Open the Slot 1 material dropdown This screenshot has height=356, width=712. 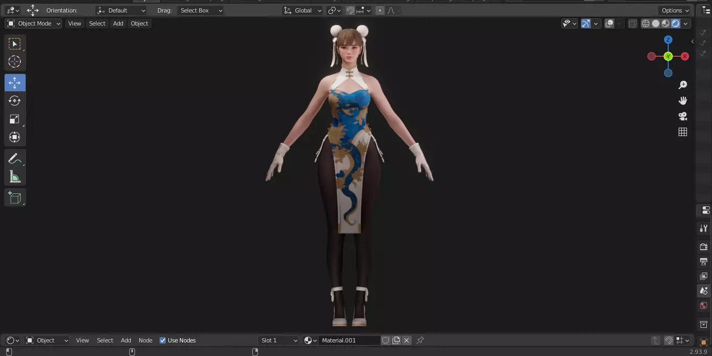pos(279,340)
